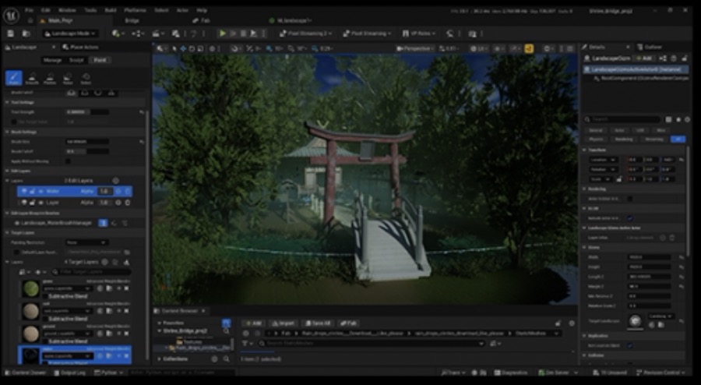The width and height of the screenshot is (701, 385).
Task: Select the rotate gizmo in viewport toolbar
Action: (x=192, y=49)
